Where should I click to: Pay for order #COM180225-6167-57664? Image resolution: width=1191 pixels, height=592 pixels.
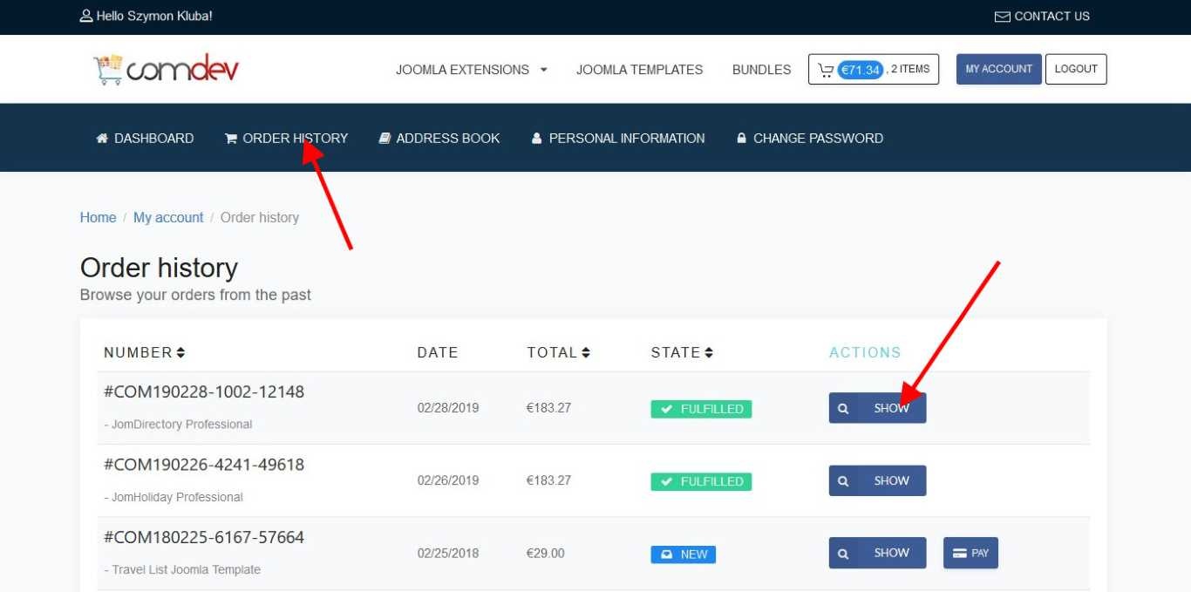tap(970, 553)
